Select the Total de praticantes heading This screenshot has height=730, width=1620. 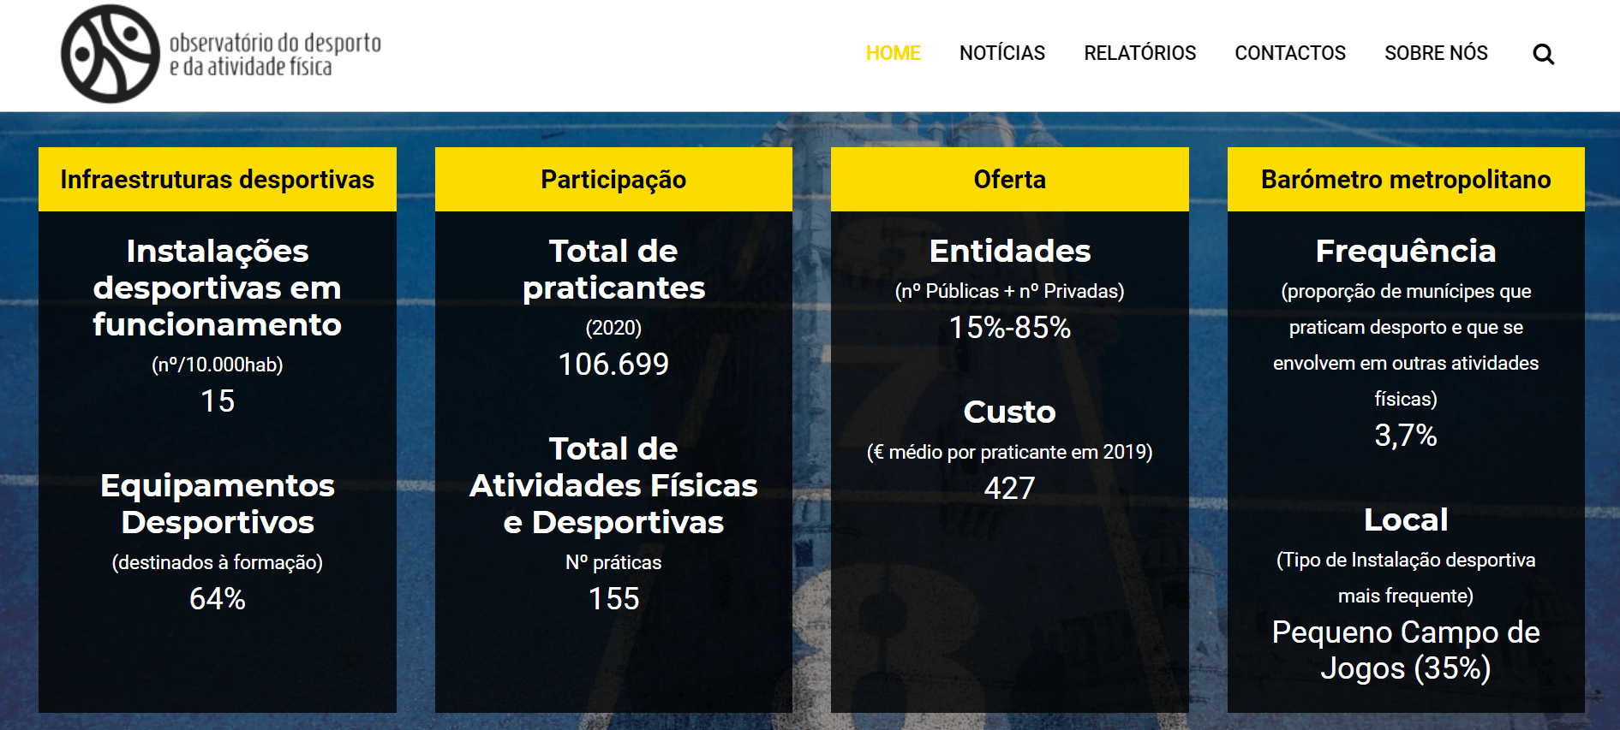click(x=613, y=270)
